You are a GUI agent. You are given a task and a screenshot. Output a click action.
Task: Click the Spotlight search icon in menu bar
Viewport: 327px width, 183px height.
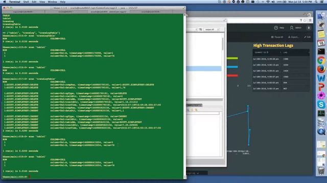316,2
